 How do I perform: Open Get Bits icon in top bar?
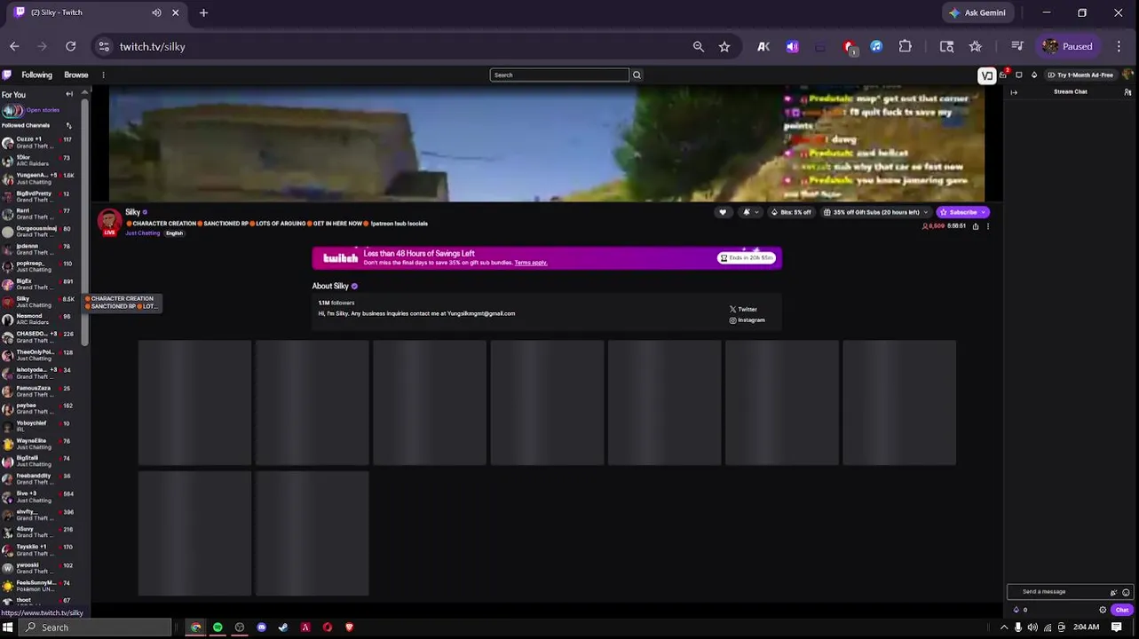[1034, 75]
